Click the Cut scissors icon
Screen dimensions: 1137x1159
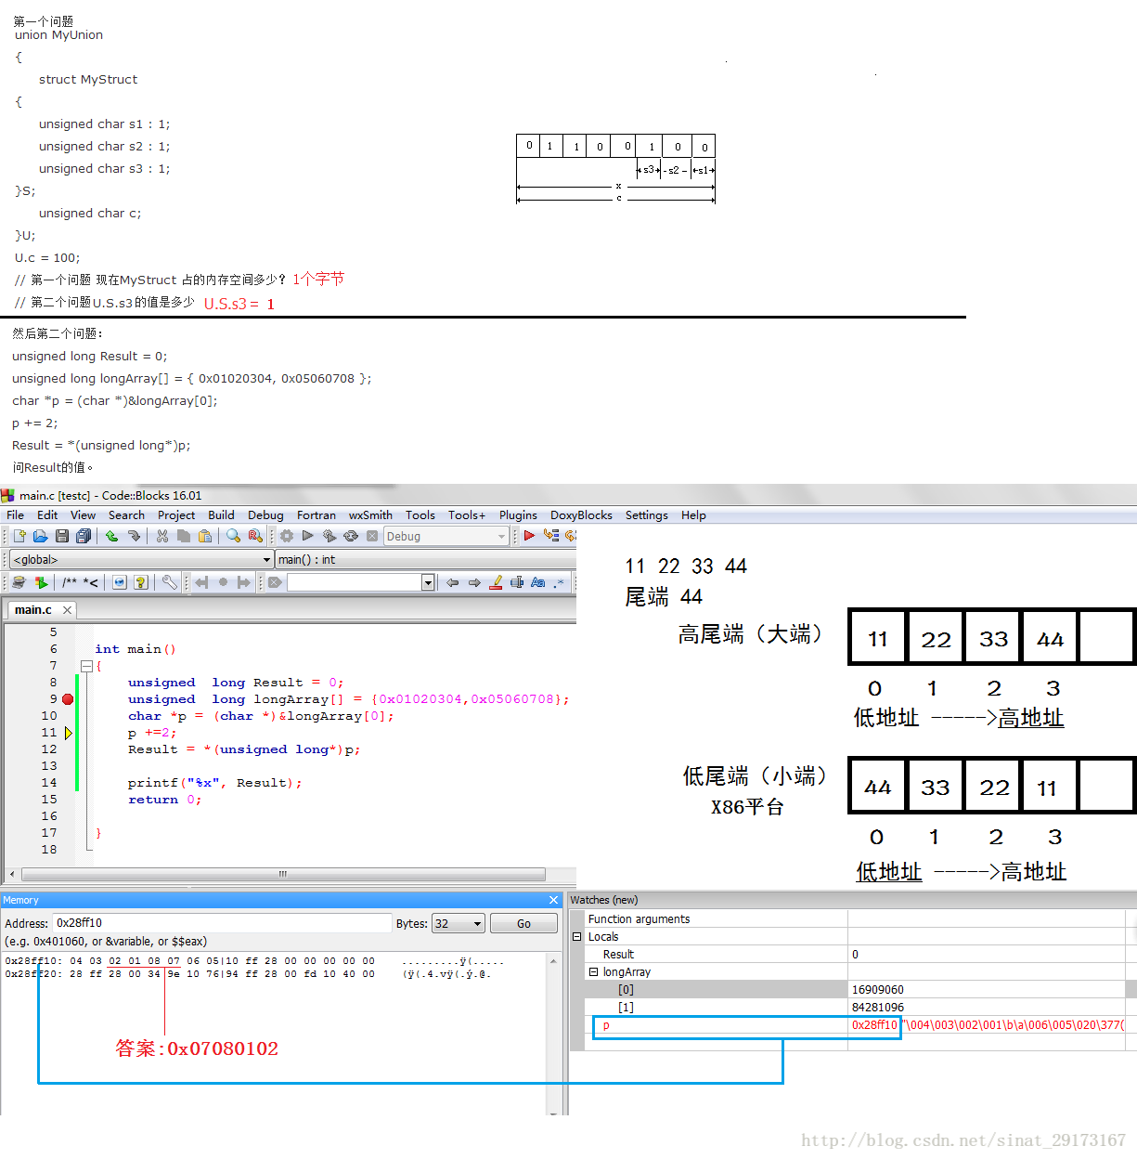[162, 536]
